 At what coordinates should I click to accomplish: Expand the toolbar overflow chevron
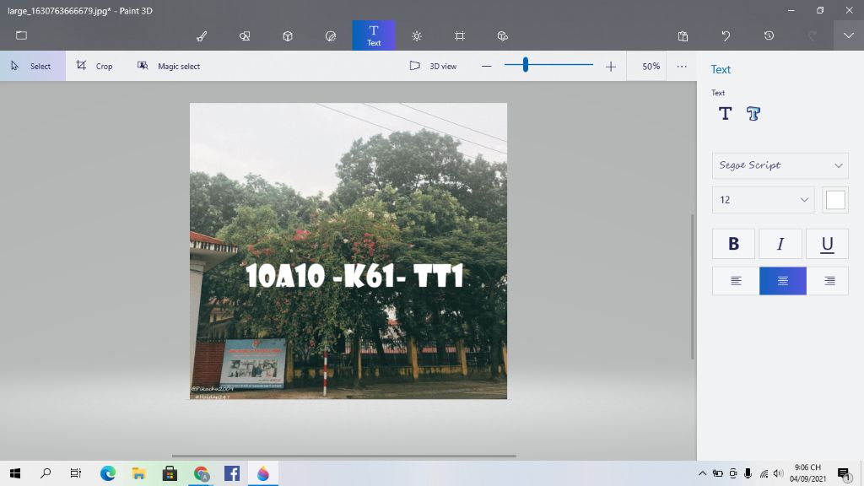pyautogui.click(x=849, y=35)
